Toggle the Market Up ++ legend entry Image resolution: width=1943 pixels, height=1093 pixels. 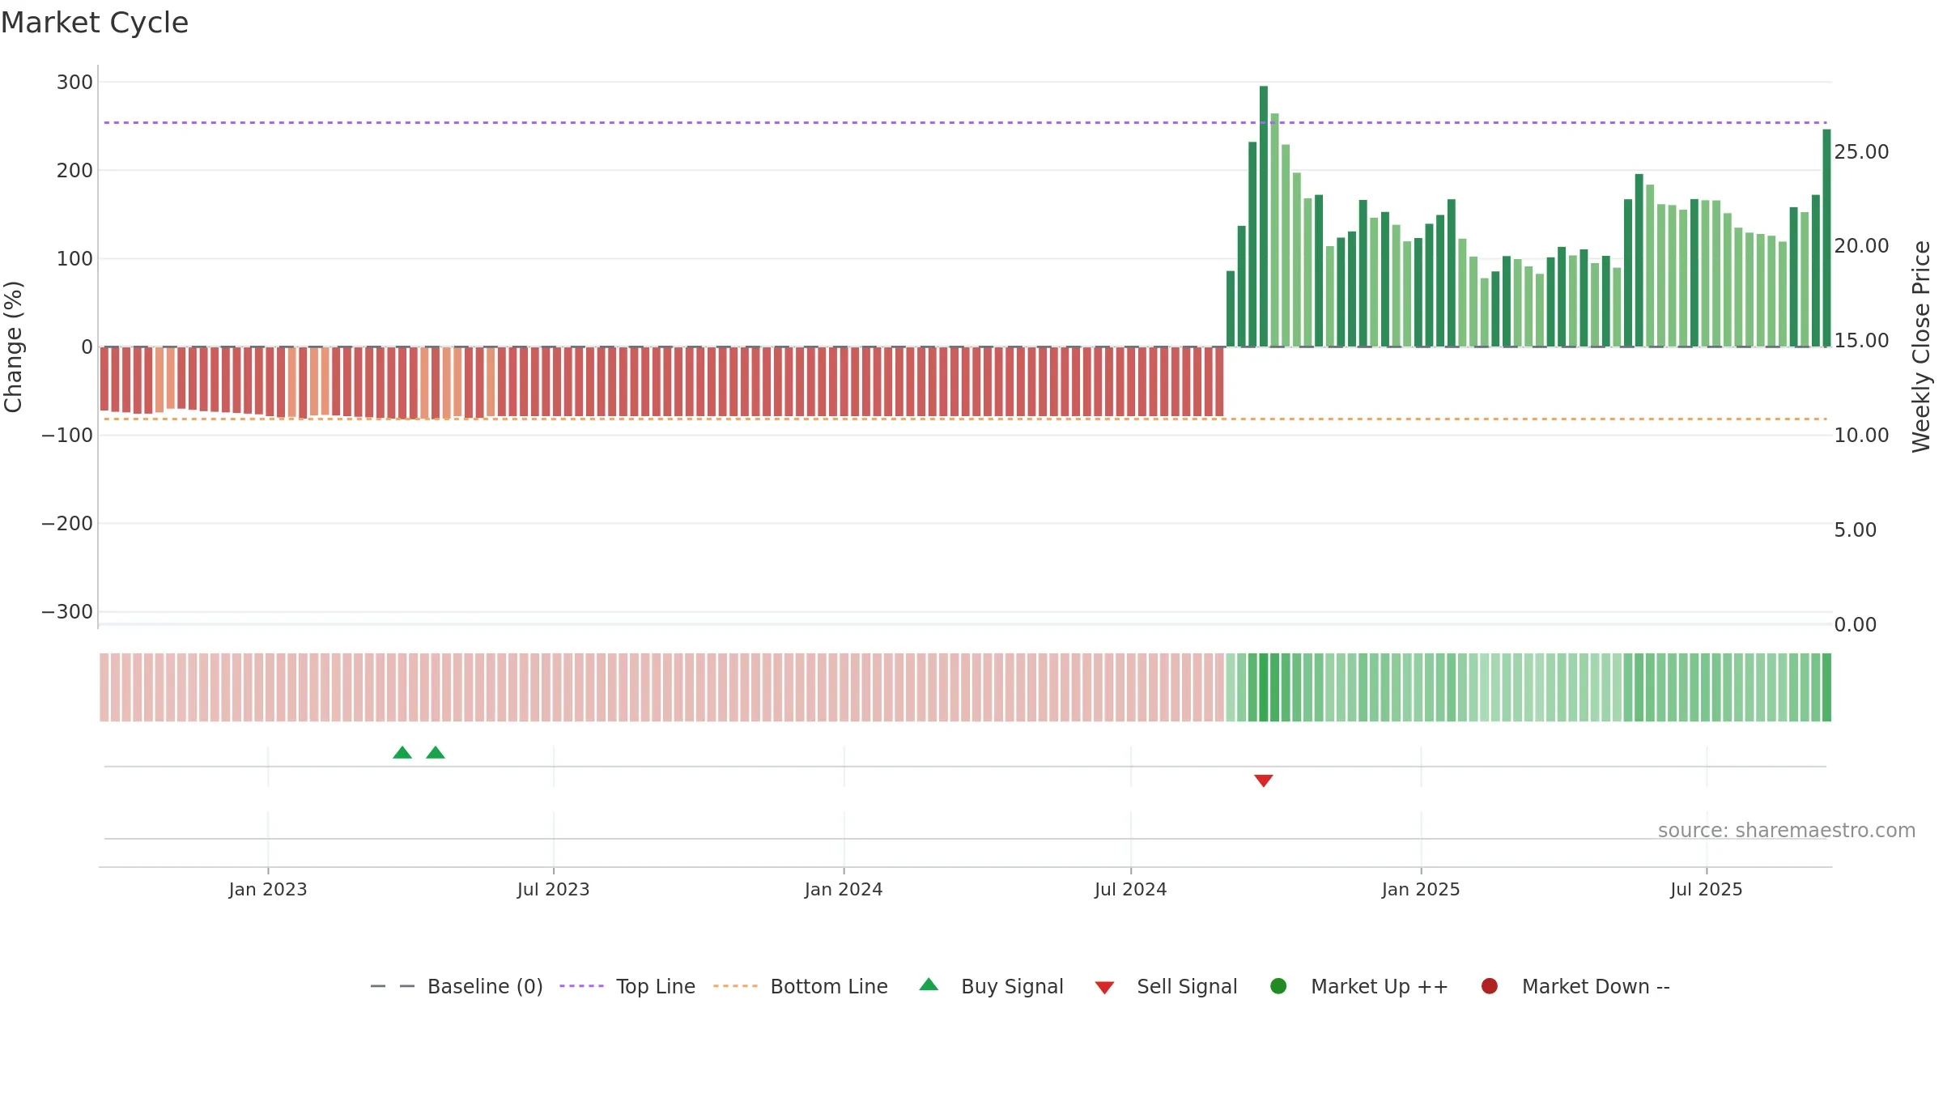point(1359,986)
